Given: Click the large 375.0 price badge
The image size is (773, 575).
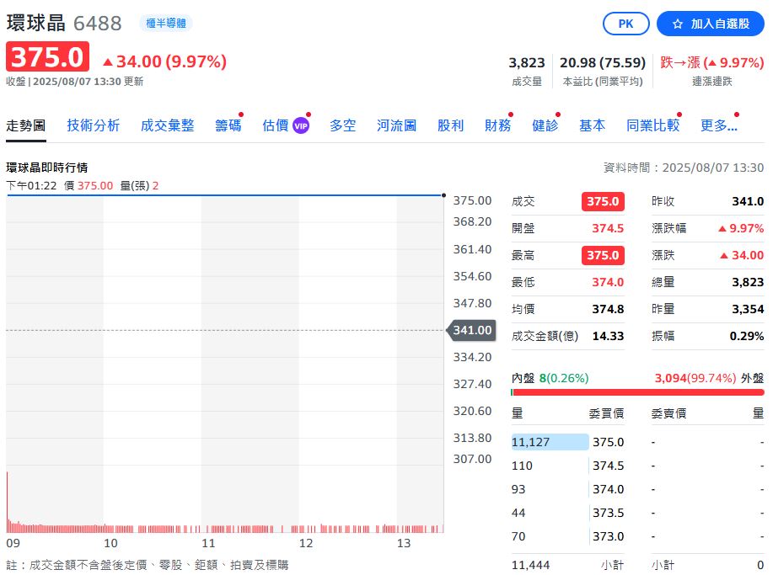Looking at the screenshot, I should [x=47, y=56].
